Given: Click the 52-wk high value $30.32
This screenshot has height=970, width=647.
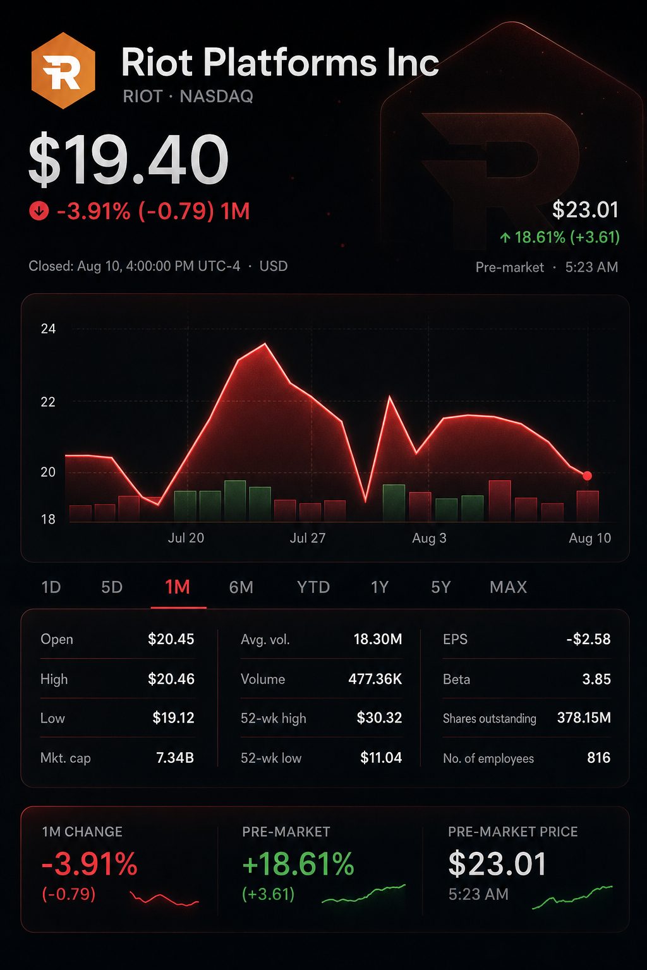Looking at the screenshot, I should pos(379,718).
